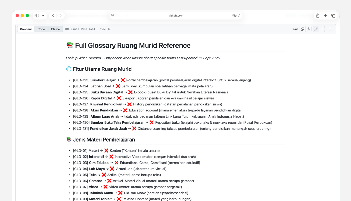Share this page via Safari share icon
Image resolution: width=351 pixels, height=201 pixels.
pyautogui.click(x=317, y=15)
